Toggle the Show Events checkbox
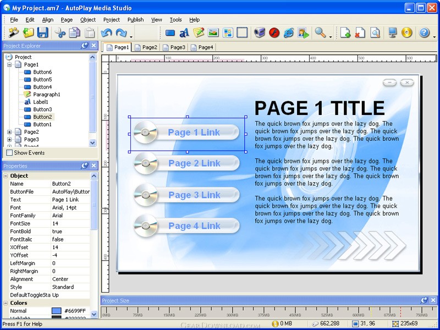Screen dimensions: 440x330 coord(9,153)
